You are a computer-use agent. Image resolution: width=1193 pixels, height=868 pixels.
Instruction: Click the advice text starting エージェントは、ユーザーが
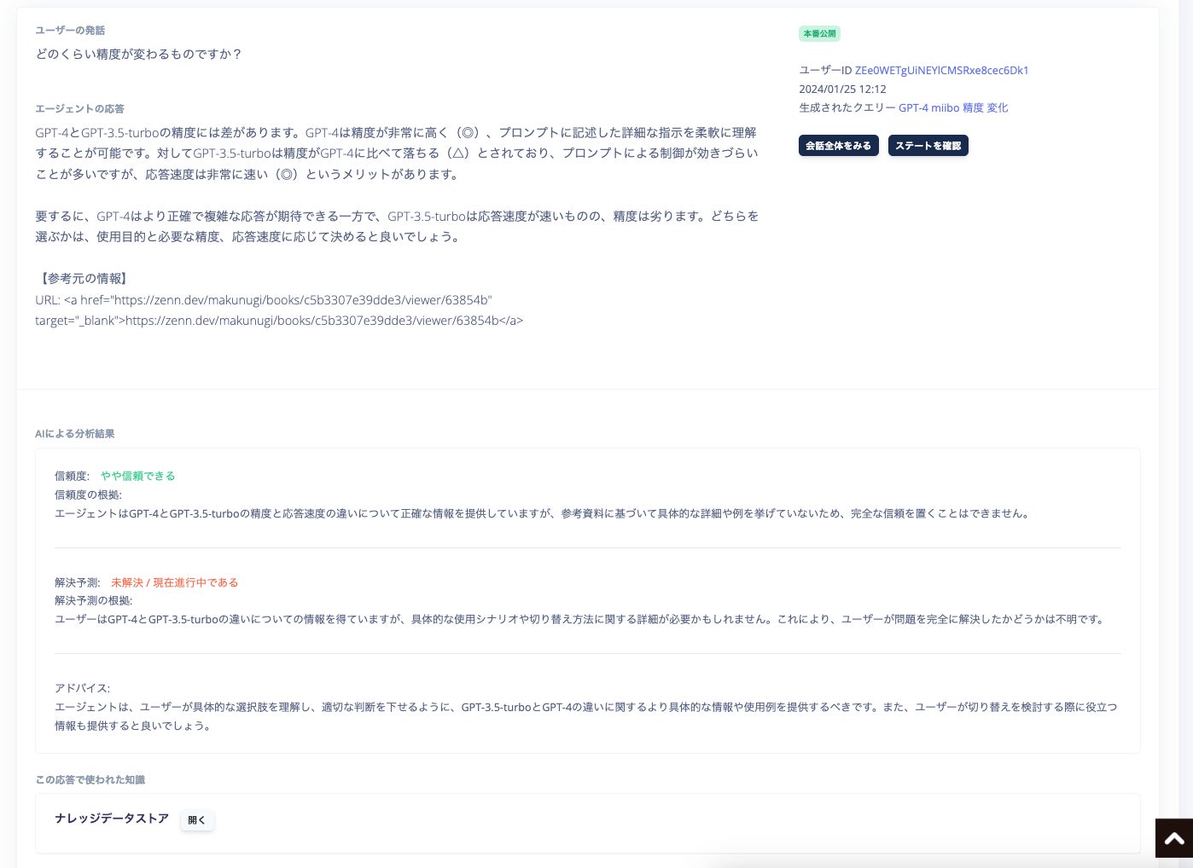click(586, 717)
